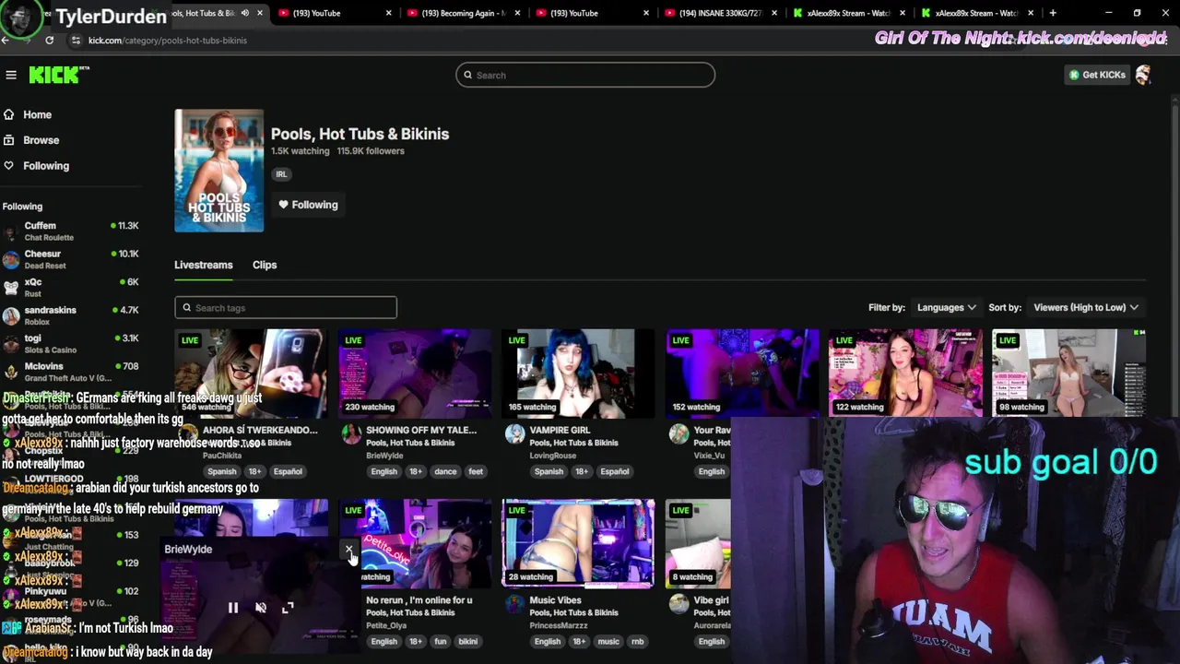Open togi channel in Following list
Screen dimensions: 1180x664
point(70,343)
